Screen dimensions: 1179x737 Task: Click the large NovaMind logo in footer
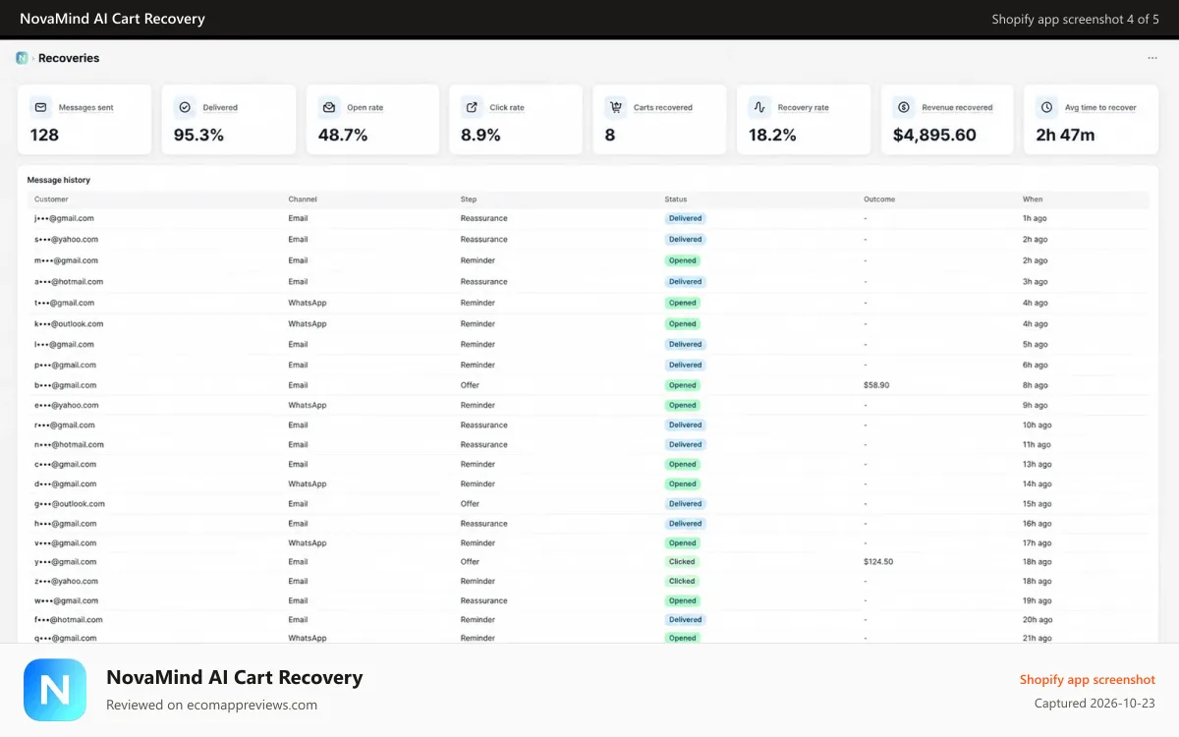point(55,690)
